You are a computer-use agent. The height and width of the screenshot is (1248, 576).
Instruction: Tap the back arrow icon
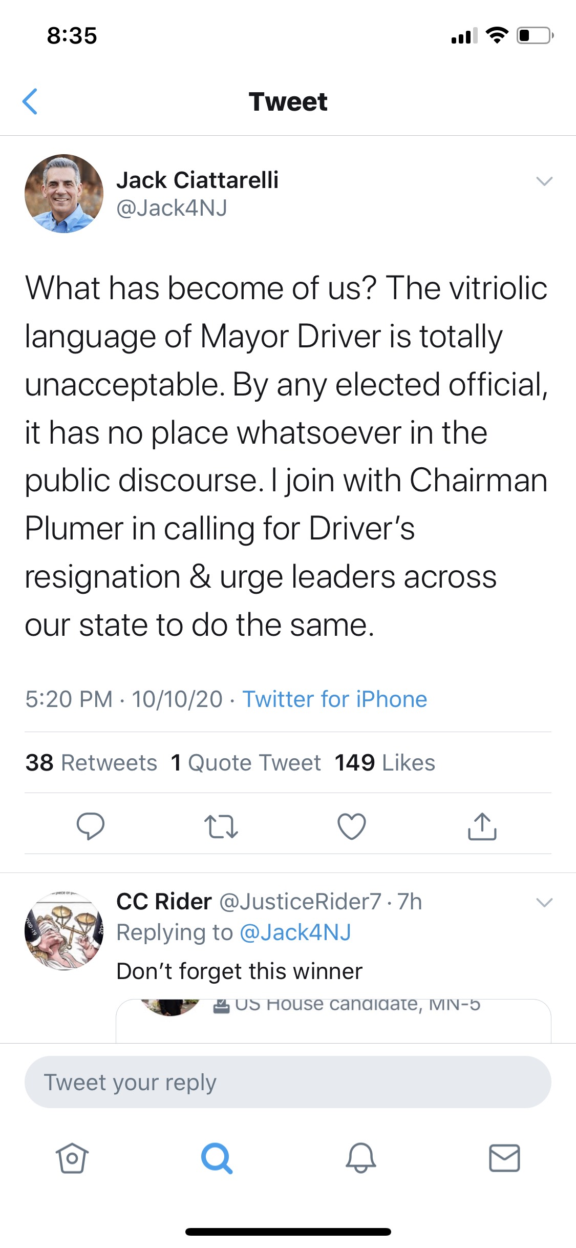tap(31, 101)
